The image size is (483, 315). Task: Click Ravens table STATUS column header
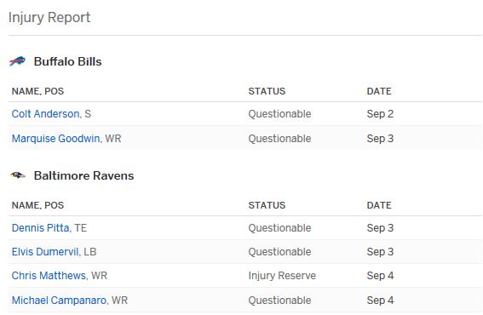[x=267, y=205]
